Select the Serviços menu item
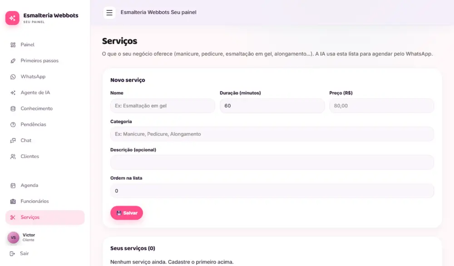Screen dimensions: 454x266 [x=45, y=217]
